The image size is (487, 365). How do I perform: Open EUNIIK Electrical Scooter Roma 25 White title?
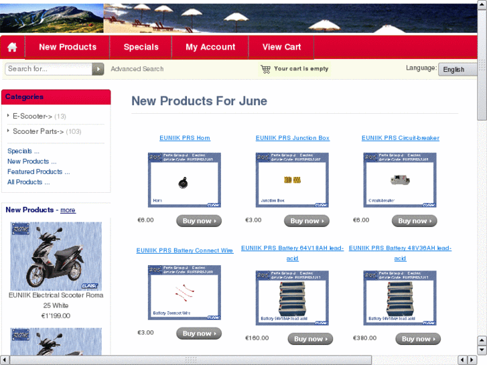pos(56,300)
